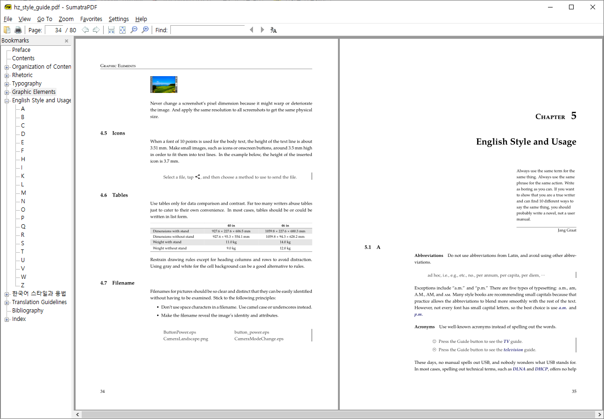Click the TV link in document

506,341
